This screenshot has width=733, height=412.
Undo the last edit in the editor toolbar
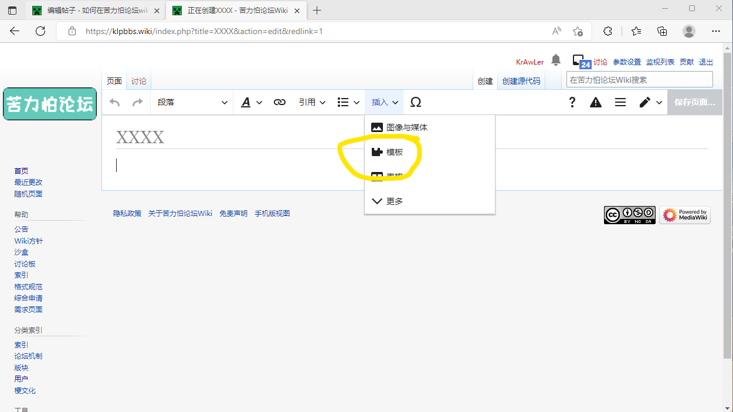pyautogui.click(x=115, y=102)
